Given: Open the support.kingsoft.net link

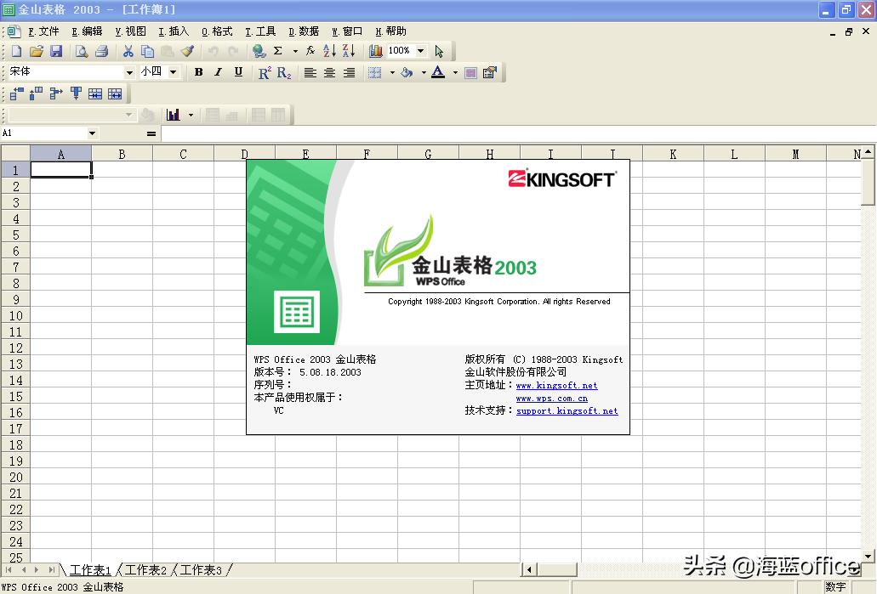Looking at the screenshot, I should (x=567, y=410).
